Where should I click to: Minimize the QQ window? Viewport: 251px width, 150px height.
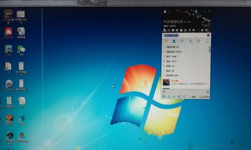pyautogui.click(x=205, y=12)
